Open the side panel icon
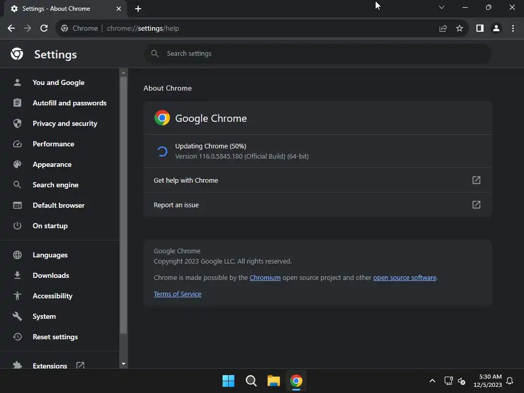The image size is (524, 393). [x=480, y=29]
